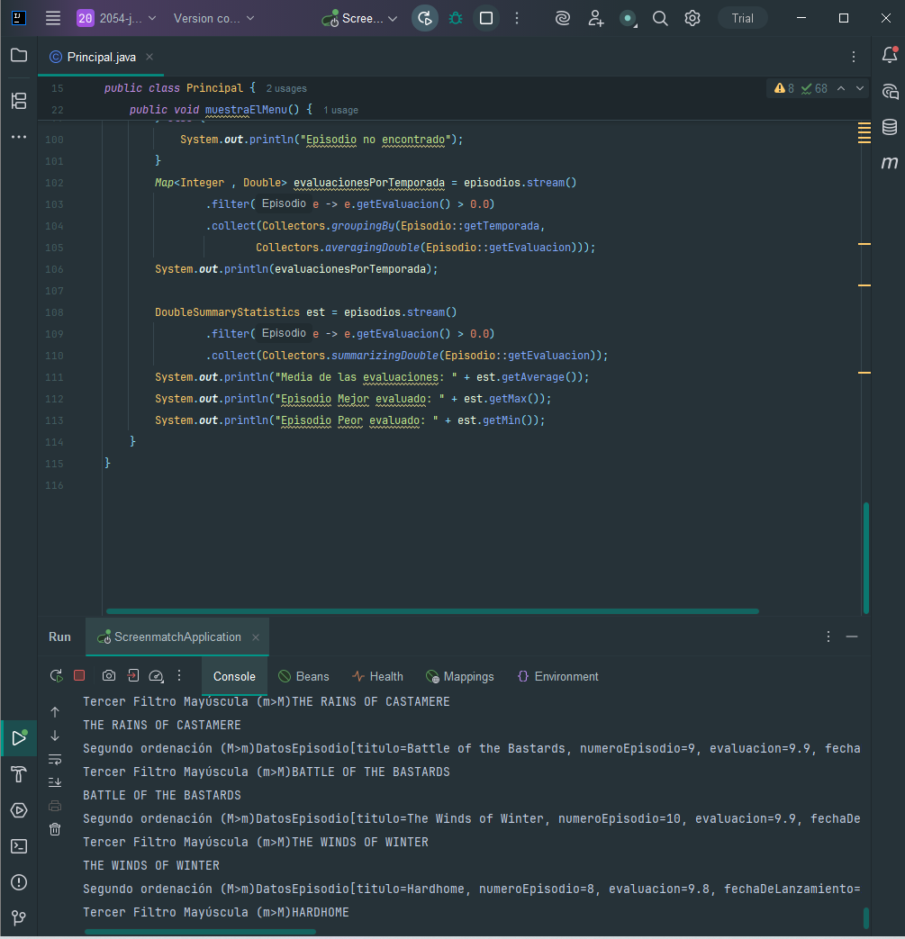905x939 pixels.
Task: Click line number 108 in gutter
Action: (54, 312)
